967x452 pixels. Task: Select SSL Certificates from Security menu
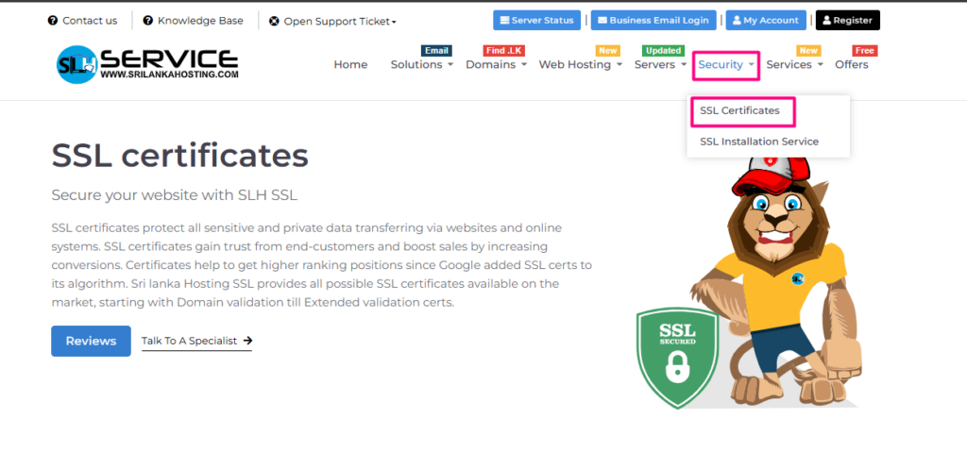pyautogui.click(x=740, y=110)
